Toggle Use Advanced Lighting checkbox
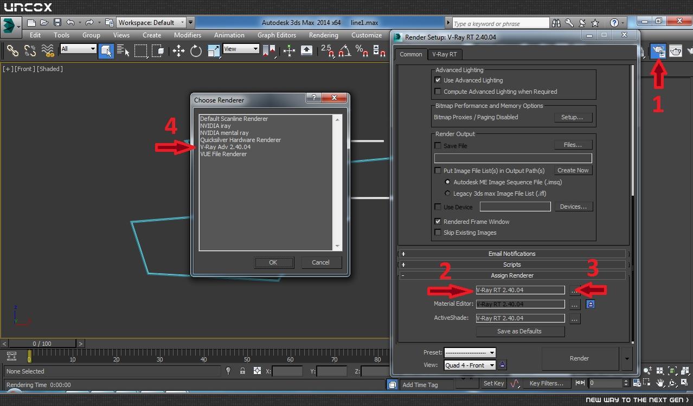The image size is (693, 406). [x=438, y=80]
